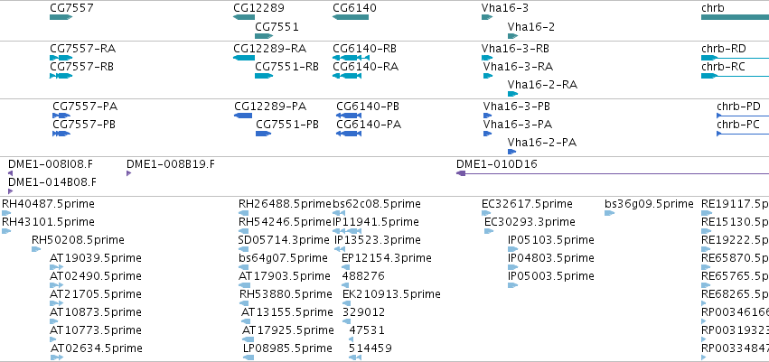The width and height of the screenshot is (769, 362).
Task: Select the IP05103.5prime EST arrow
Action: (x=512, y=249)
